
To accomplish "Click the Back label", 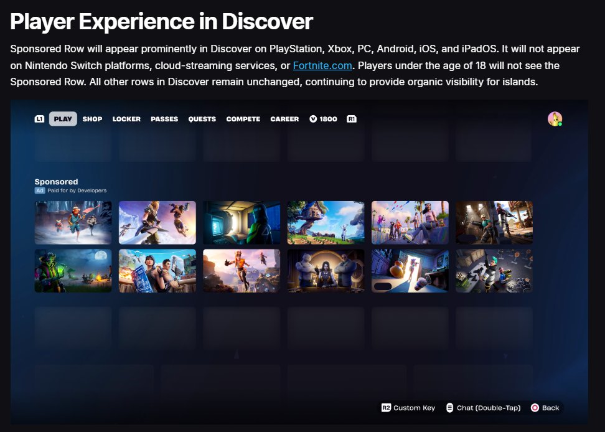I will coord(551,408).
